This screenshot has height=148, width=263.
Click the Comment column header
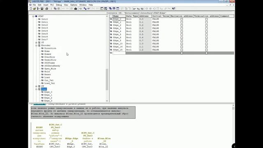coord(227,16)
